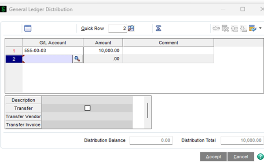
Task: Click the grid settings icon
Action: pos(253,28)
